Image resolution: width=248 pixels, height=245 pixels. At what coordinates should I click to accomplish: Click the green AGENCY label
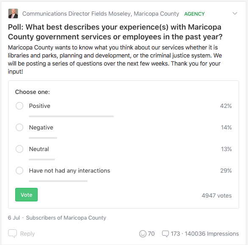[x=194, y=14]
